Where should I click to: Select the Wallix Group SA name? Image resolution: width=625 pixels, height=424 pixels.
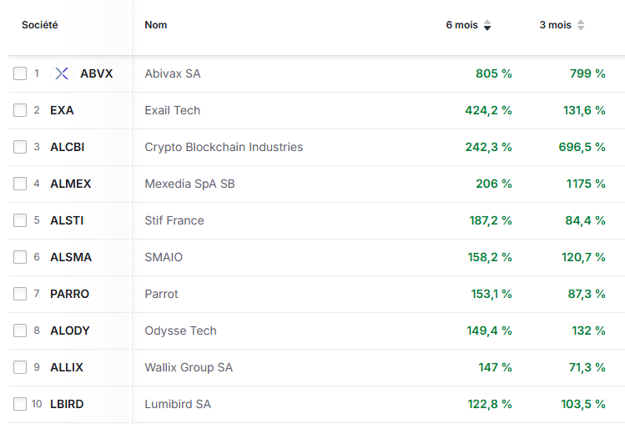coord(189,367)
